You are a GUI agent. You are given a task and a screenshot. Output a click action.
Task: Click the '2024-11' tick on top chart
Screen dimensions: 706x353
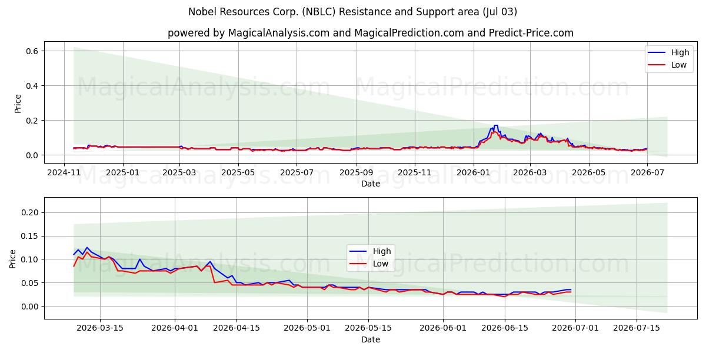(65, 172)
